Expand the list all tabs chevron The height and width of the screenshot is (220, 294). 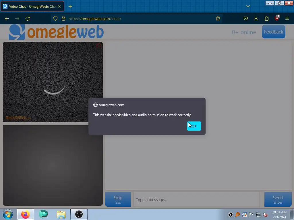248,6
